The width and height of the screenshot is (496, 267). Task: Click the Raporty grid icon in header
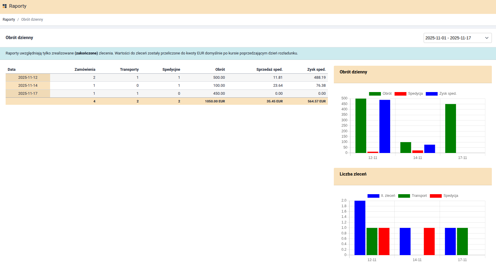click(x=4, y=6)
